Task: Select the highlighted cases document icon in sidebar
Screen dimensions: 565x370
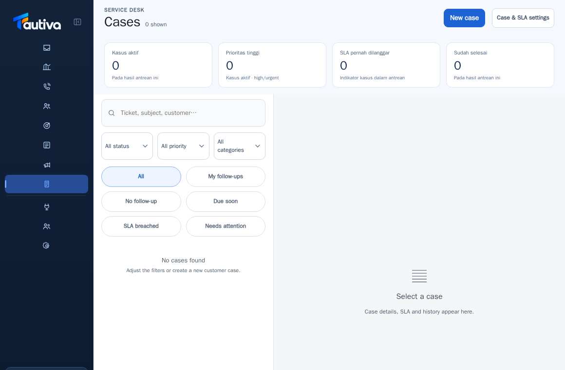Action: pyautogui.click(x=46, y=184)
